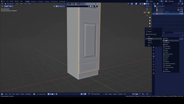This screenshot has height=104, width=184.
Task: Select rendered shading mode
Action: click(148, 4)
